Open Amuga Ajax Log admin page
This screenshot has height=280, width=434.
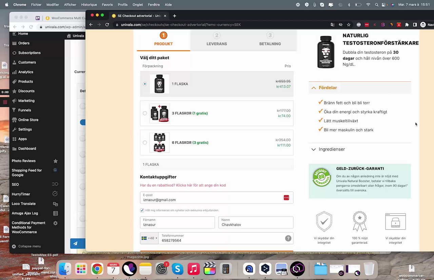25,213
